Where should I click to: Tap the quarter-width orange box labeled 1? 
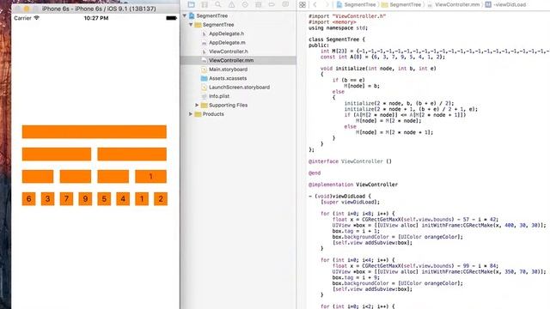tap(151, 177)
